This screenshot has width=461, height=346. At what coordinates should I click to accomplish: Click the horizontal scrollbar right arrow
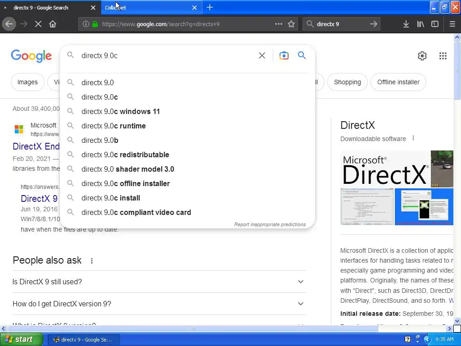coord(450,328)
